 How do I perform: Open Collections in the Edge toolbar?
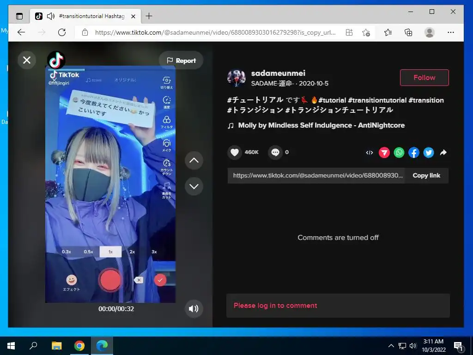408,32
